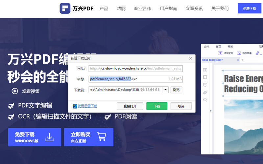Open the comments panel icon in sidebar

click(x=205, y=85)
